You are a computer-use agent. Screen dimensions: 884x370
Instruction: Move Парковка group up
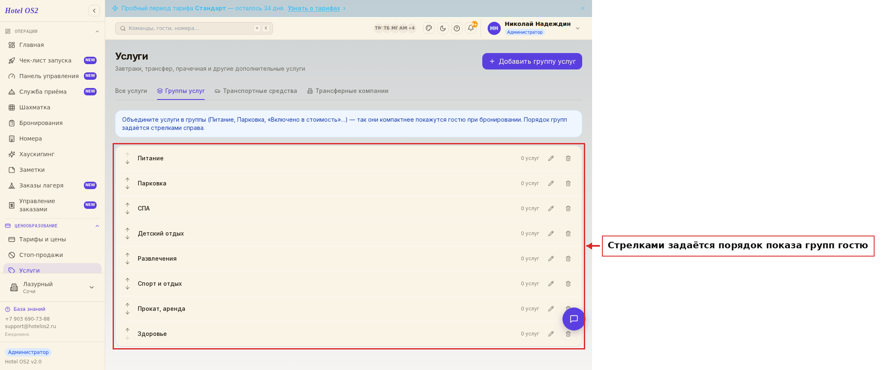coord(127,180)
